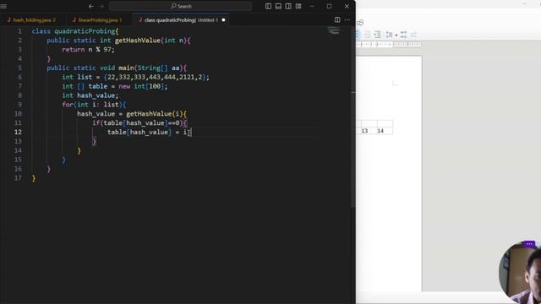Click 'if(table[hash_value]==0)' on line 11
The image size is (541, 304).
(137, 123)
